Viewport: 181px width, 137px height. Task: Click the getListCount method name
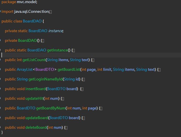(34, 60)
